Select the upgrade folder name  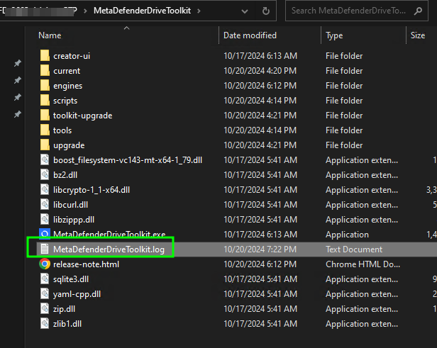coord(69,145)
